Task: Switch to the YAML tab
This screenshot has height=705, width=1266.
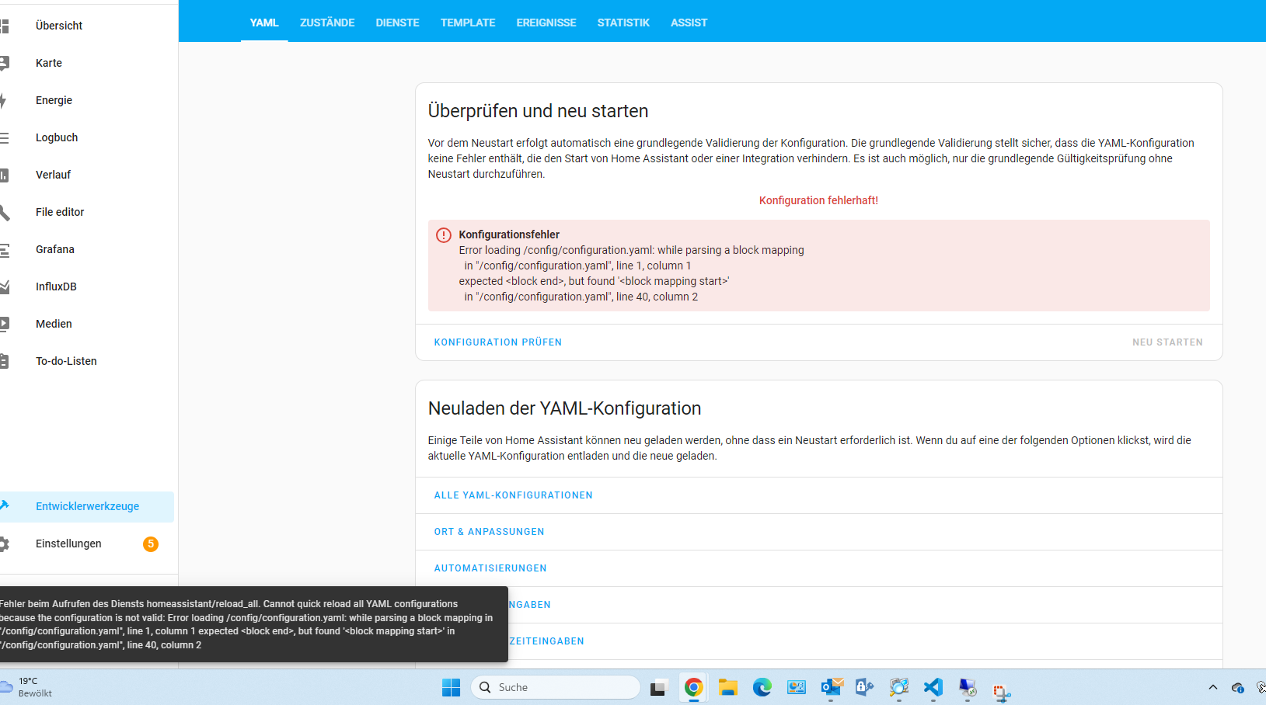Action: coord(264,23)
